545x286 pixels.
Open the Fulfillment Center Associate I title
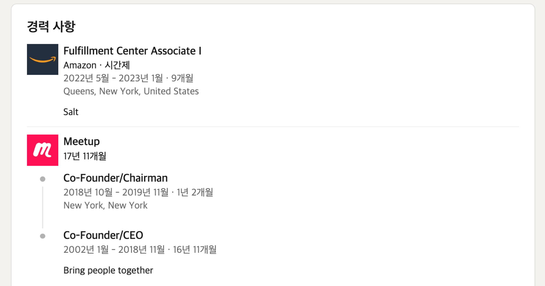132,51
